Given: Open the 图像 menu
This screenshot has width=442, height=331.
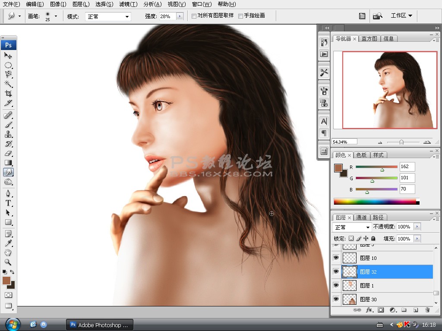Looking at the screenshot, I should 58,4.
